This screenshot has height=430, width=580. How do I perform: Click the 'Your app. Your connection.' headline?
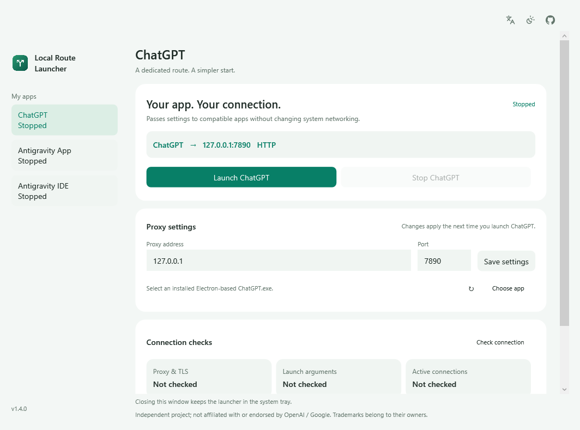coord(214,105)
